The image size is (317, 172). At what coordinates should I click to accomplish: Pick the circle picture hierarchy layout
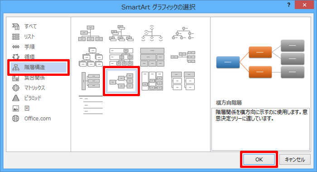[x=183, y=33]
